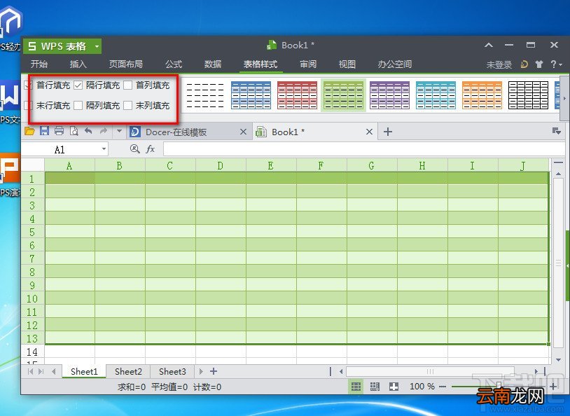The height and width of the screenshot is (416, 570).
Task: Apply the black grid table style thumbnail
Action: coord(528,95)
